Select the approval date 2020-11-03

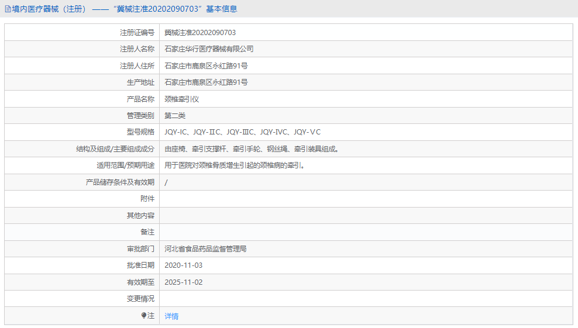point(184,265)
